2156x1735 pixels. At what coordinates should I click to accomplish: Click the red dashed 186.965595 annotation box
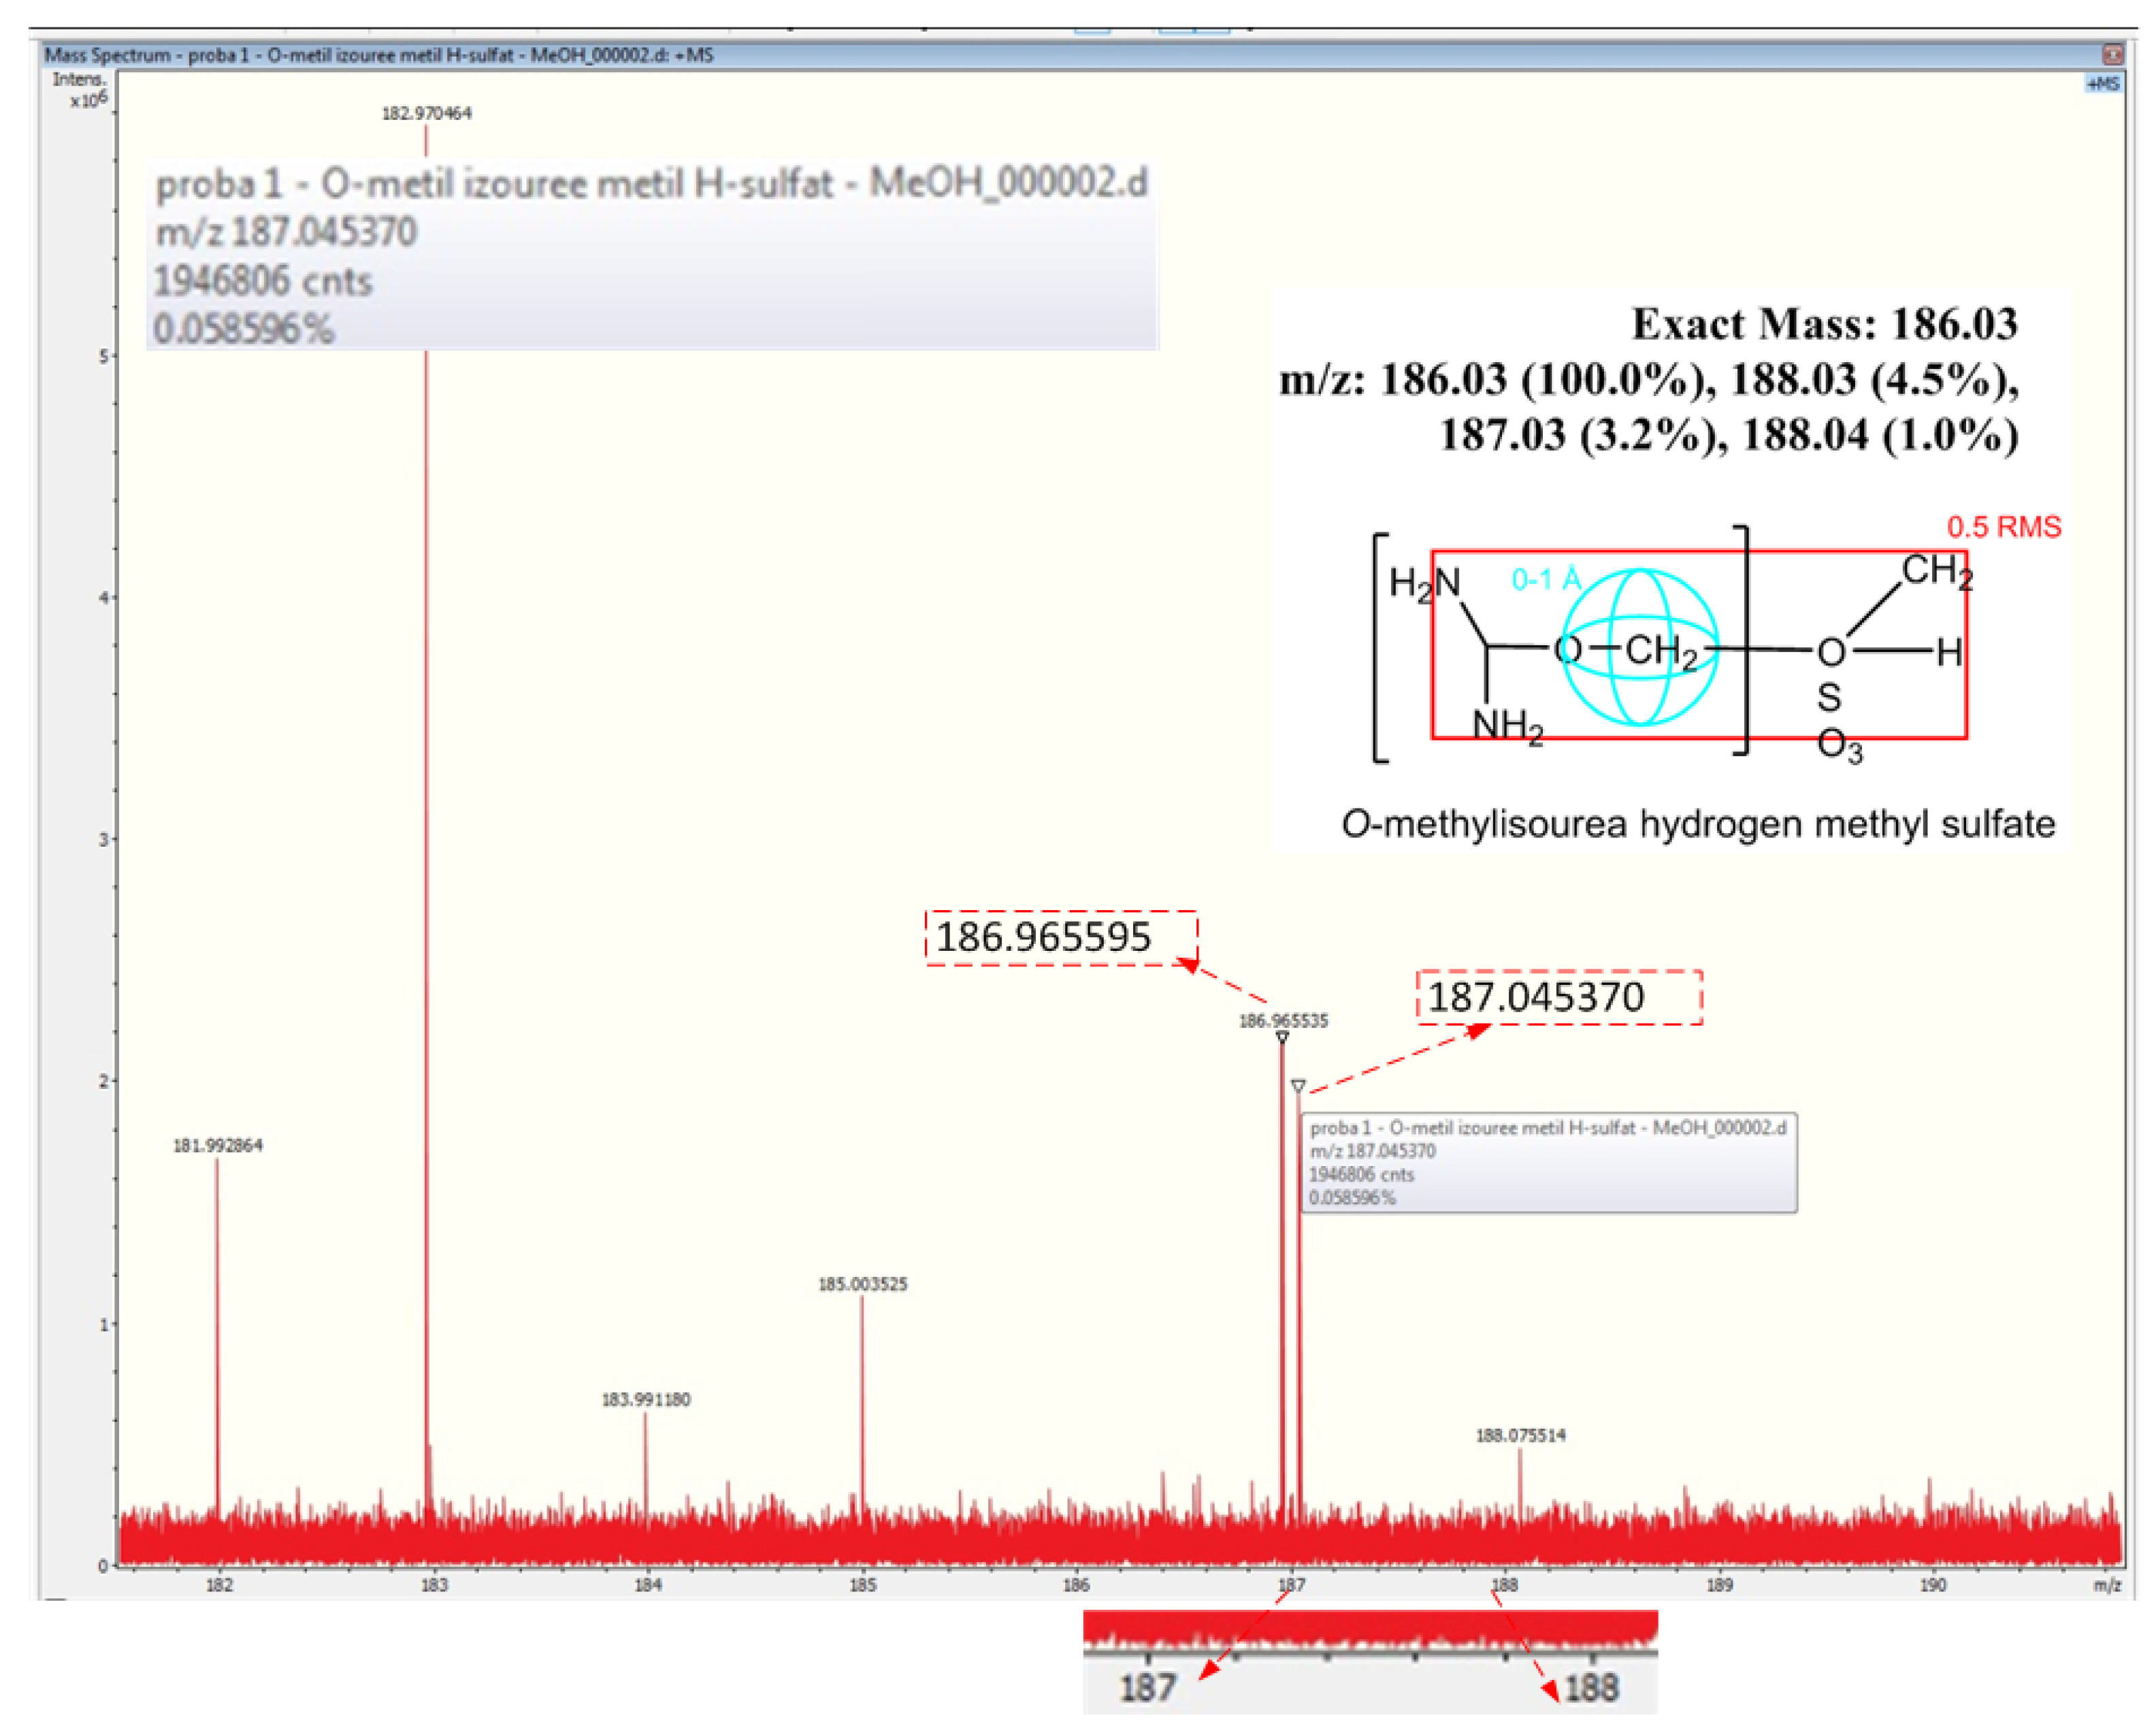click(x=1061, y=938)
